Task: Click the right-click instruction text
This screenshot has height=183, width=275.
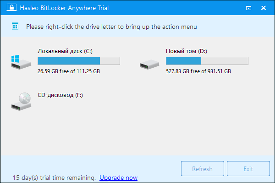Action: pyautogui.click(x=111, y=27)
